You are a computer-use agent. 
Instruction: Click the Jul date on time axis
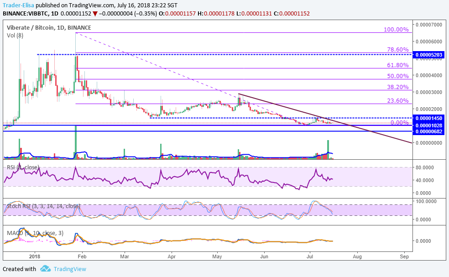pyautogui.click(x=309, y=256)
